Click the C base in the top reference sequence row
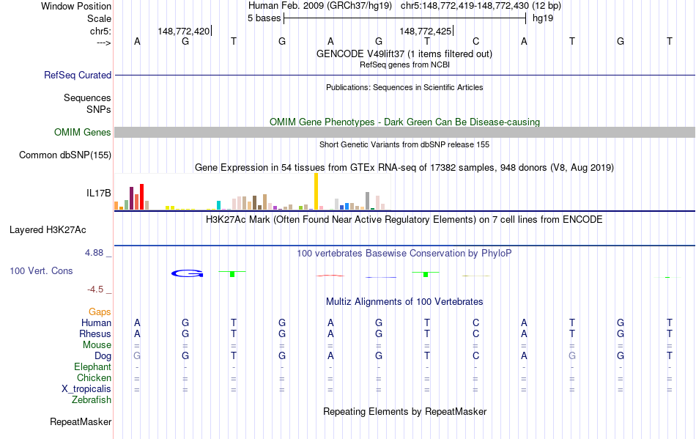Viewport: 696px width, 439px height. 475,41
